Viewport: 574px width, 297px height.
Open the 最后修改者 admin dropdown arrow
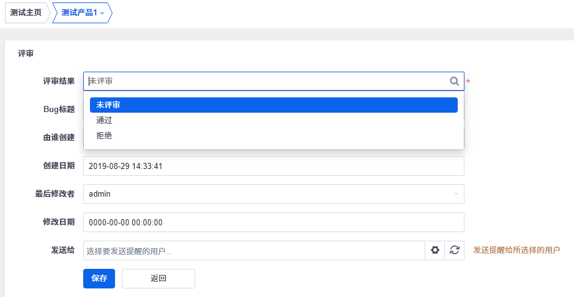[x=456, y=194]
